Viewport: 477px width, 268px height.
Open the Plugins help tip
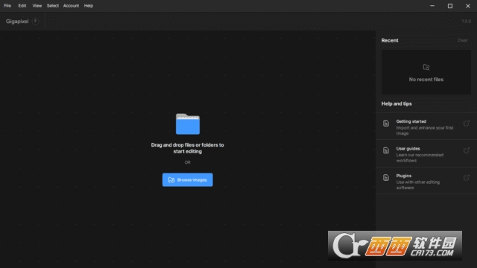coord(426,181)
